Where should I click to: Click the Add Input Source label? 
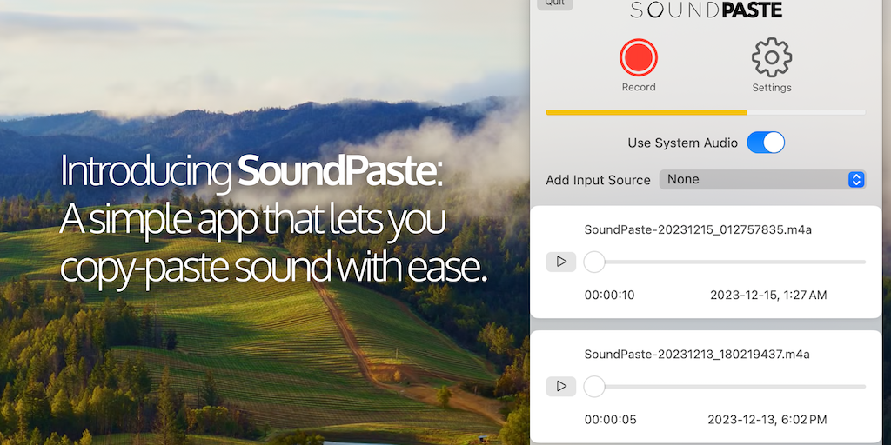point(599,180)
